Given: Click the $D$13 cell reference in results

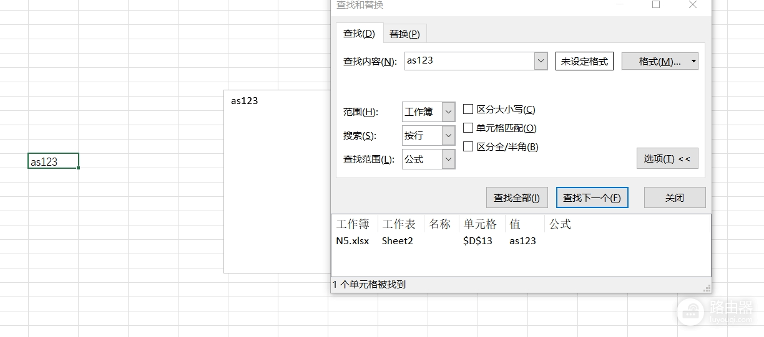Looking at the screenshot, I should click(478, 241).
